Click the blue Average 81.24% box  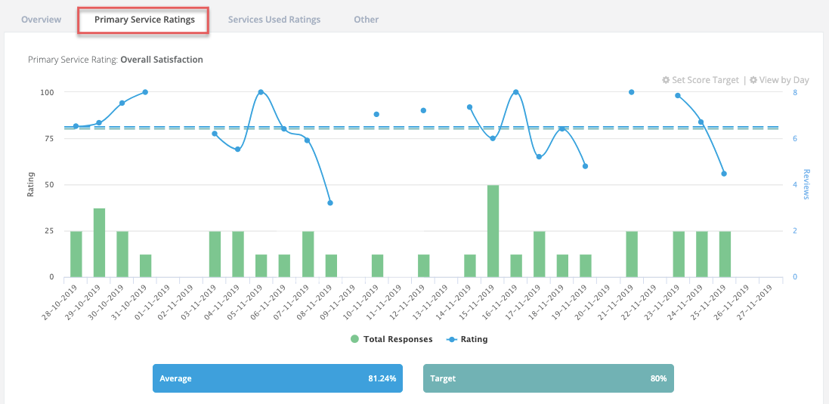click(x=277, y=378)
